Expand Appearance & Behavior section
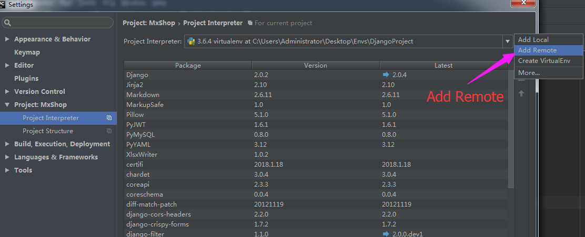The height and width of the screenshot is (237, 585). click(x=7, y=39)
